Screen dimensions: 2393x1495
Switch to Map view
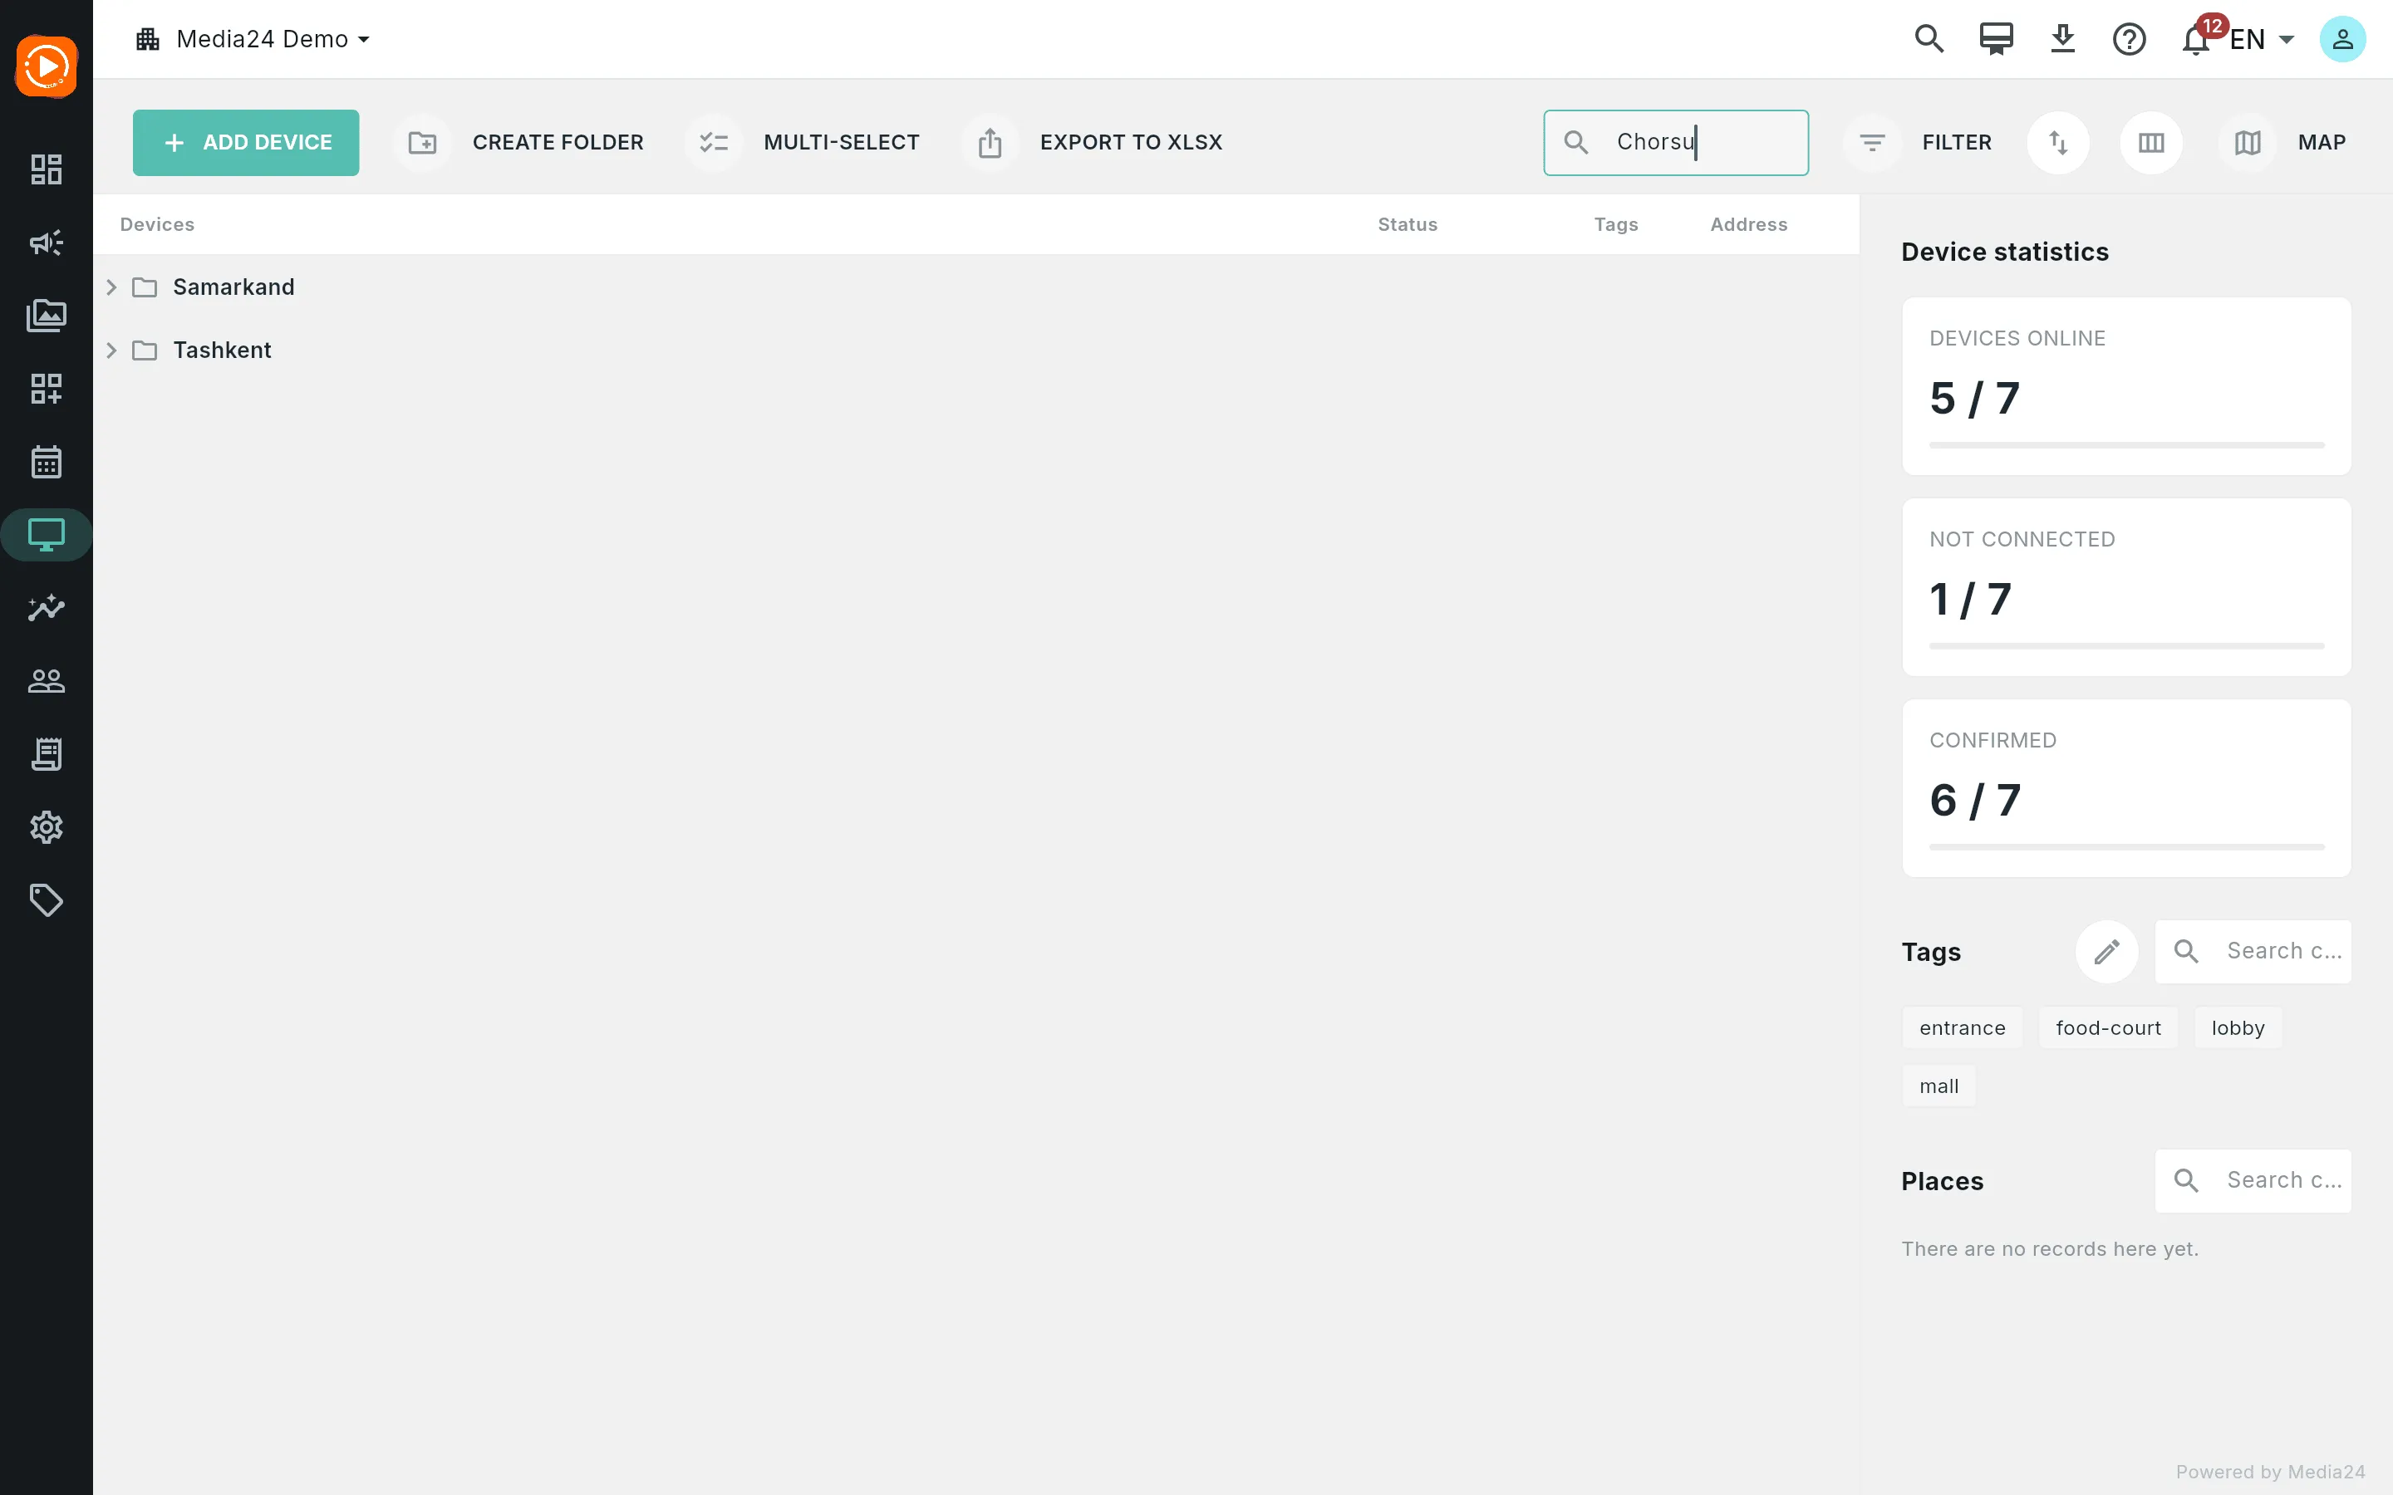2283,142
